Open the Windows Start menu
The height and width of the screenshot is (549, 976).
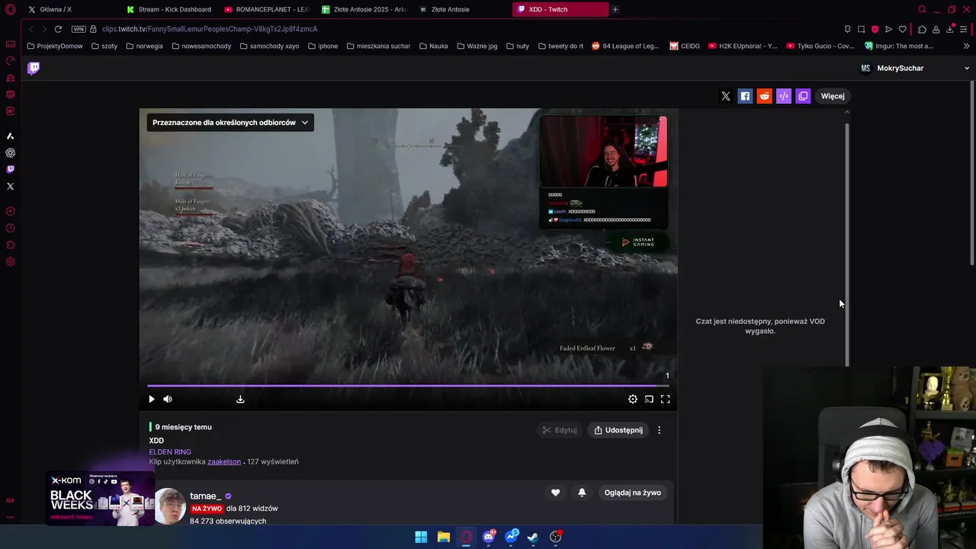pos(421,537)
